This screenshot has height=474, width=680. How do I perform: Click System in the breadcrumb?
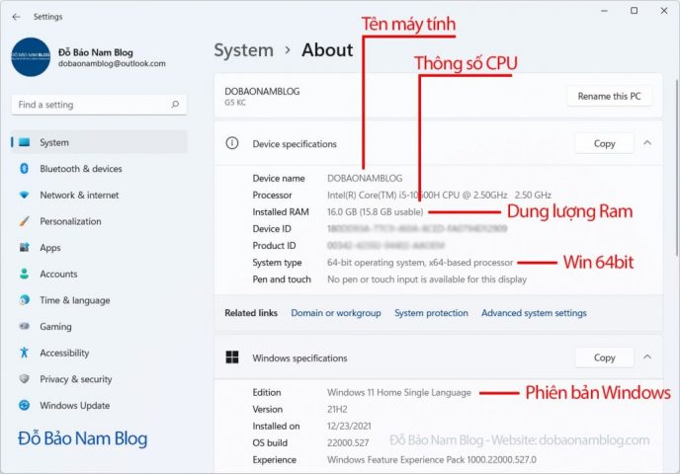coord(243,50)
